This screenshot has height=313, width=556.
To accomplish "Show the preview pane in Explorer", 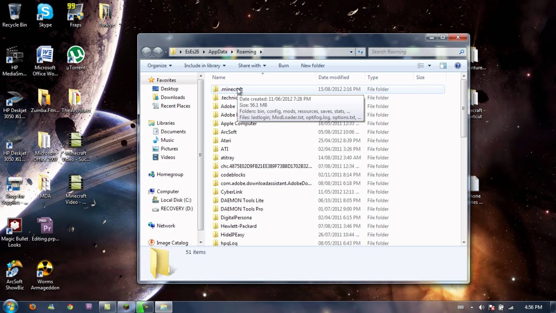I will (443, 66).
